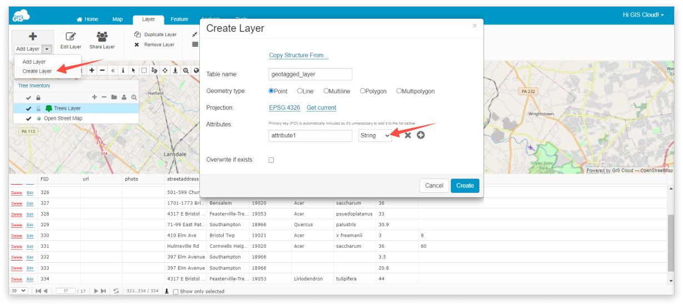Remove attribute1 with the X icon
683x306 pixels.
click(408, 135)
